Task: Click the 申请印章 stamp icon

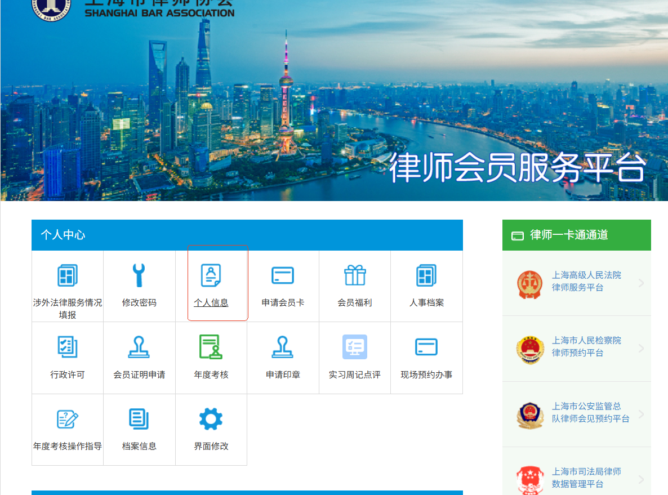Action: pyautogui.click(x=283, y=347)
